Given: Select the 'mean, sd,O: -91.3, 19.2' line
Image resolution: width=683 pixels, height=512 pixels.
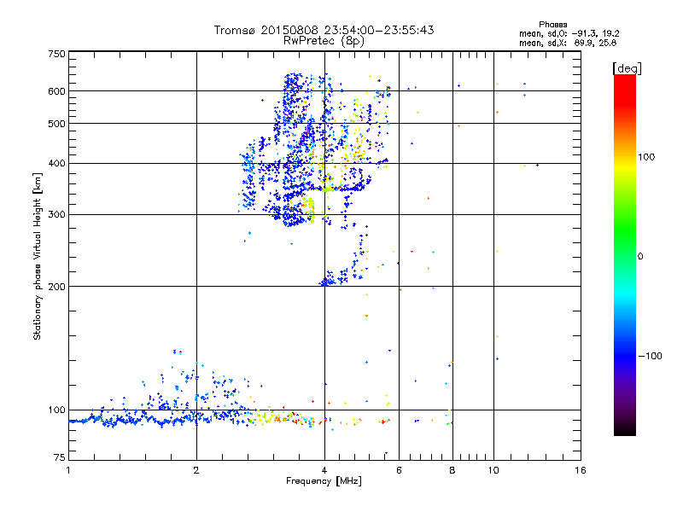Looking at the screenshot, I should click(569, 33).
